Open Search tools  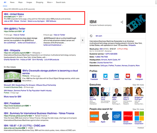61,2
